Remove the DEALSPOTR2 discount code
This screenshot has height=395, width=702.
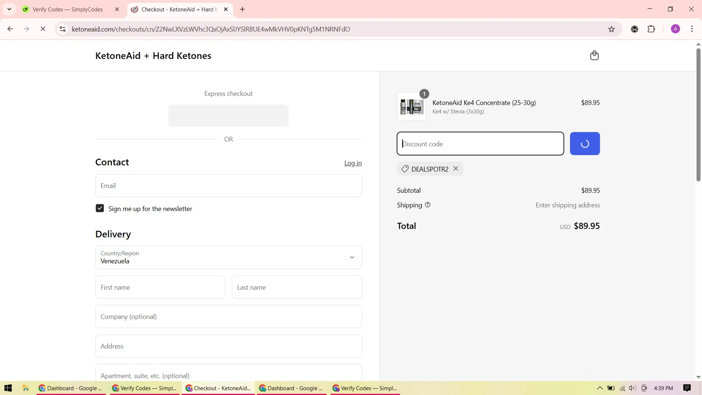456,168
